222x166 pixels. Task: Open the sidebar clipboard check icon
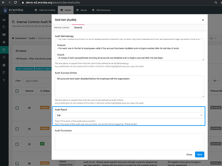click(x=4, y=65)
